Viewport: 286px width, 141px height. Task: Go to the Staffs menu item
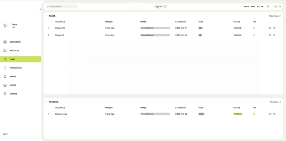(13, 85)
